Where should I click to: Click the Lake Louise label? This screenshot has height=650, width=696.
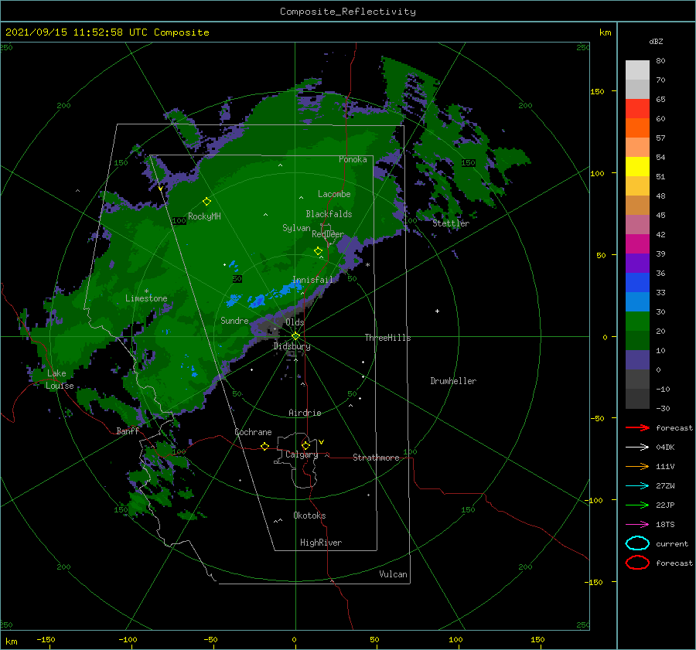pos(60,379)
